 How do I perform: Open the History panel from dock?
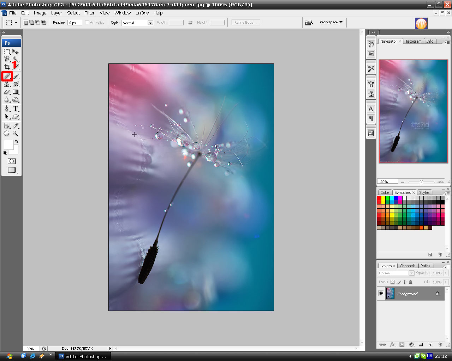pos(371,44)
